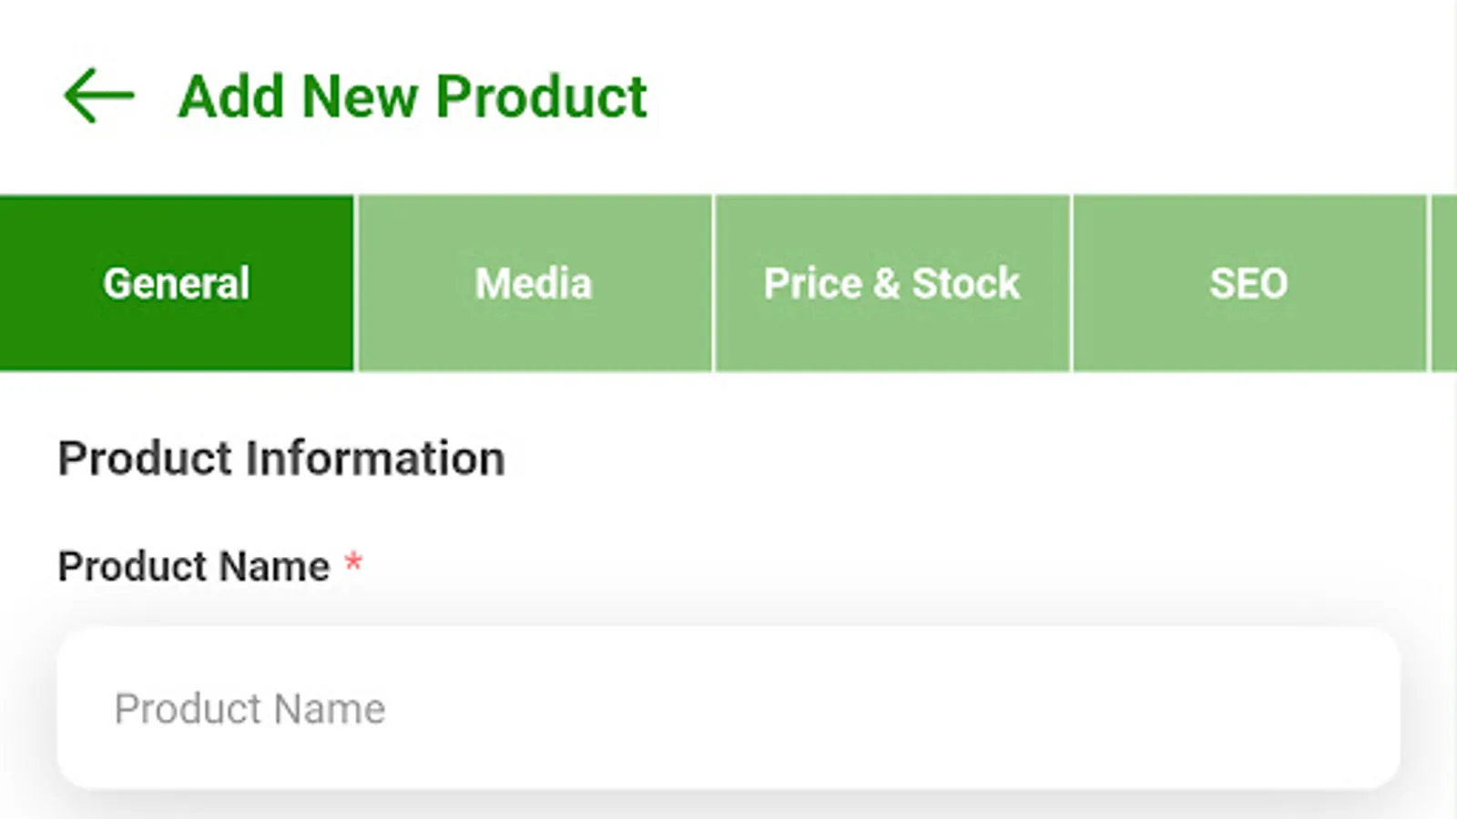Select the SEO tab
The image size is (1457, 819).
pyautogui.click(x=1248, y=283)
